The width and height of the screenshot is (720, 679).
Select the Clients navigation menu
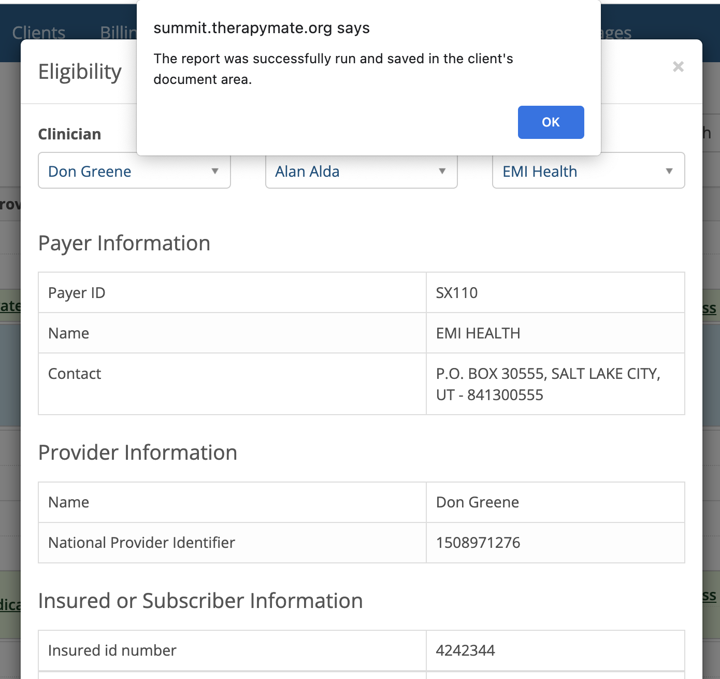tap(39, 33)
